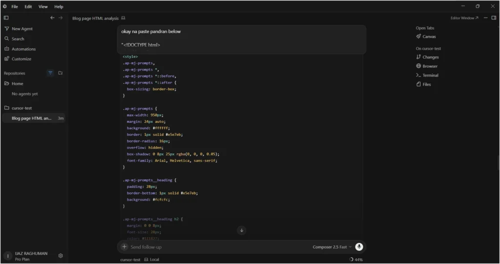This screenshot has width=500, height=264.
Task: Open the account settings gear icon
Action: coord(61,256)
